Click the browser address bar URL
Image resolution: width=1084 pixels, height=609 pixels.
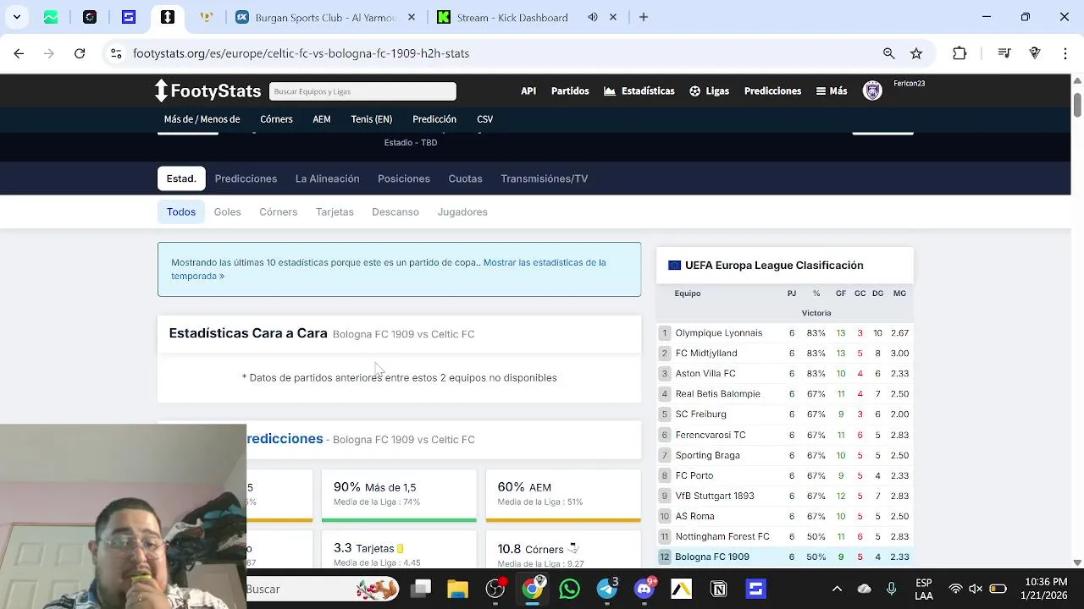coord(301,53)
